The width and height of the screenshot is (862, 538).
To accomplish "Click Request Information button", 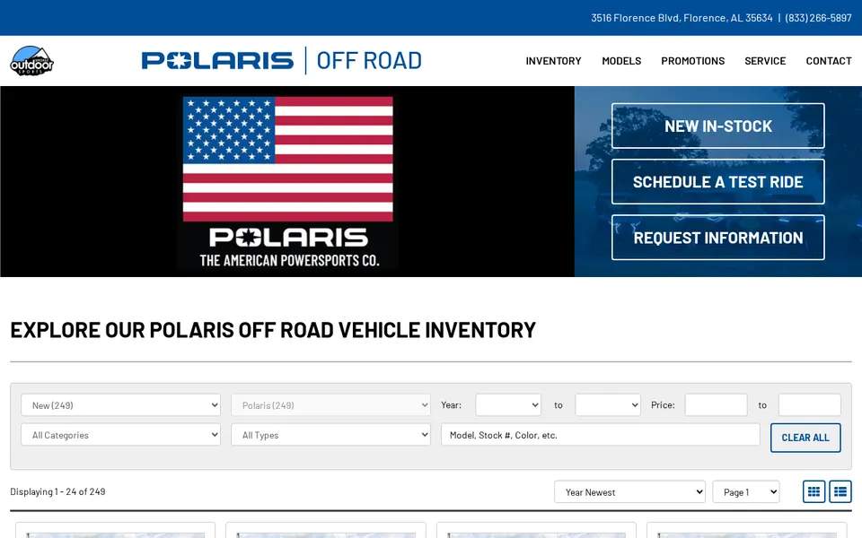I will tap(718, 237).
